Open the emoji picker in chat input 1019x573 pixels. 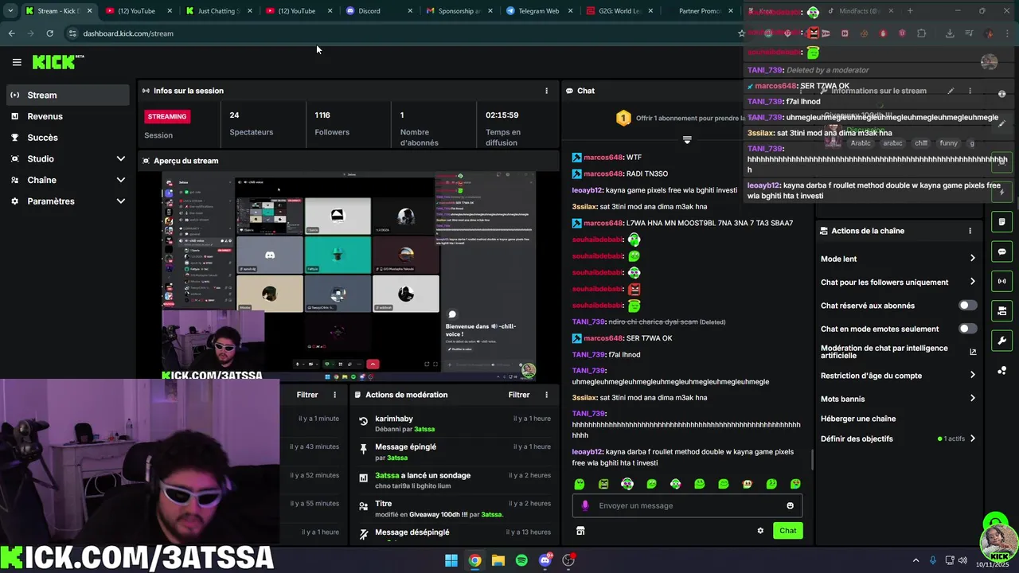[790, 505]
